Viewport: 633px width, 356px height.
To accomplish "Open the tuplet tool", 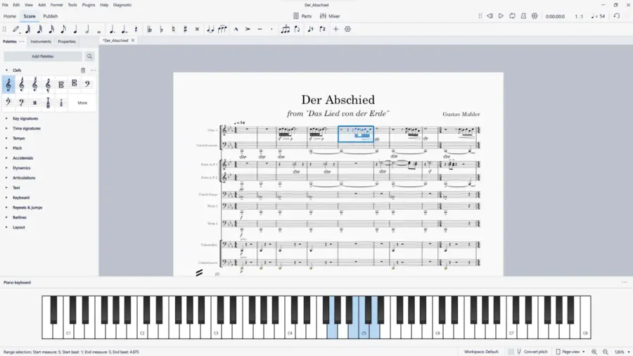I will click(x=286, y=29).
